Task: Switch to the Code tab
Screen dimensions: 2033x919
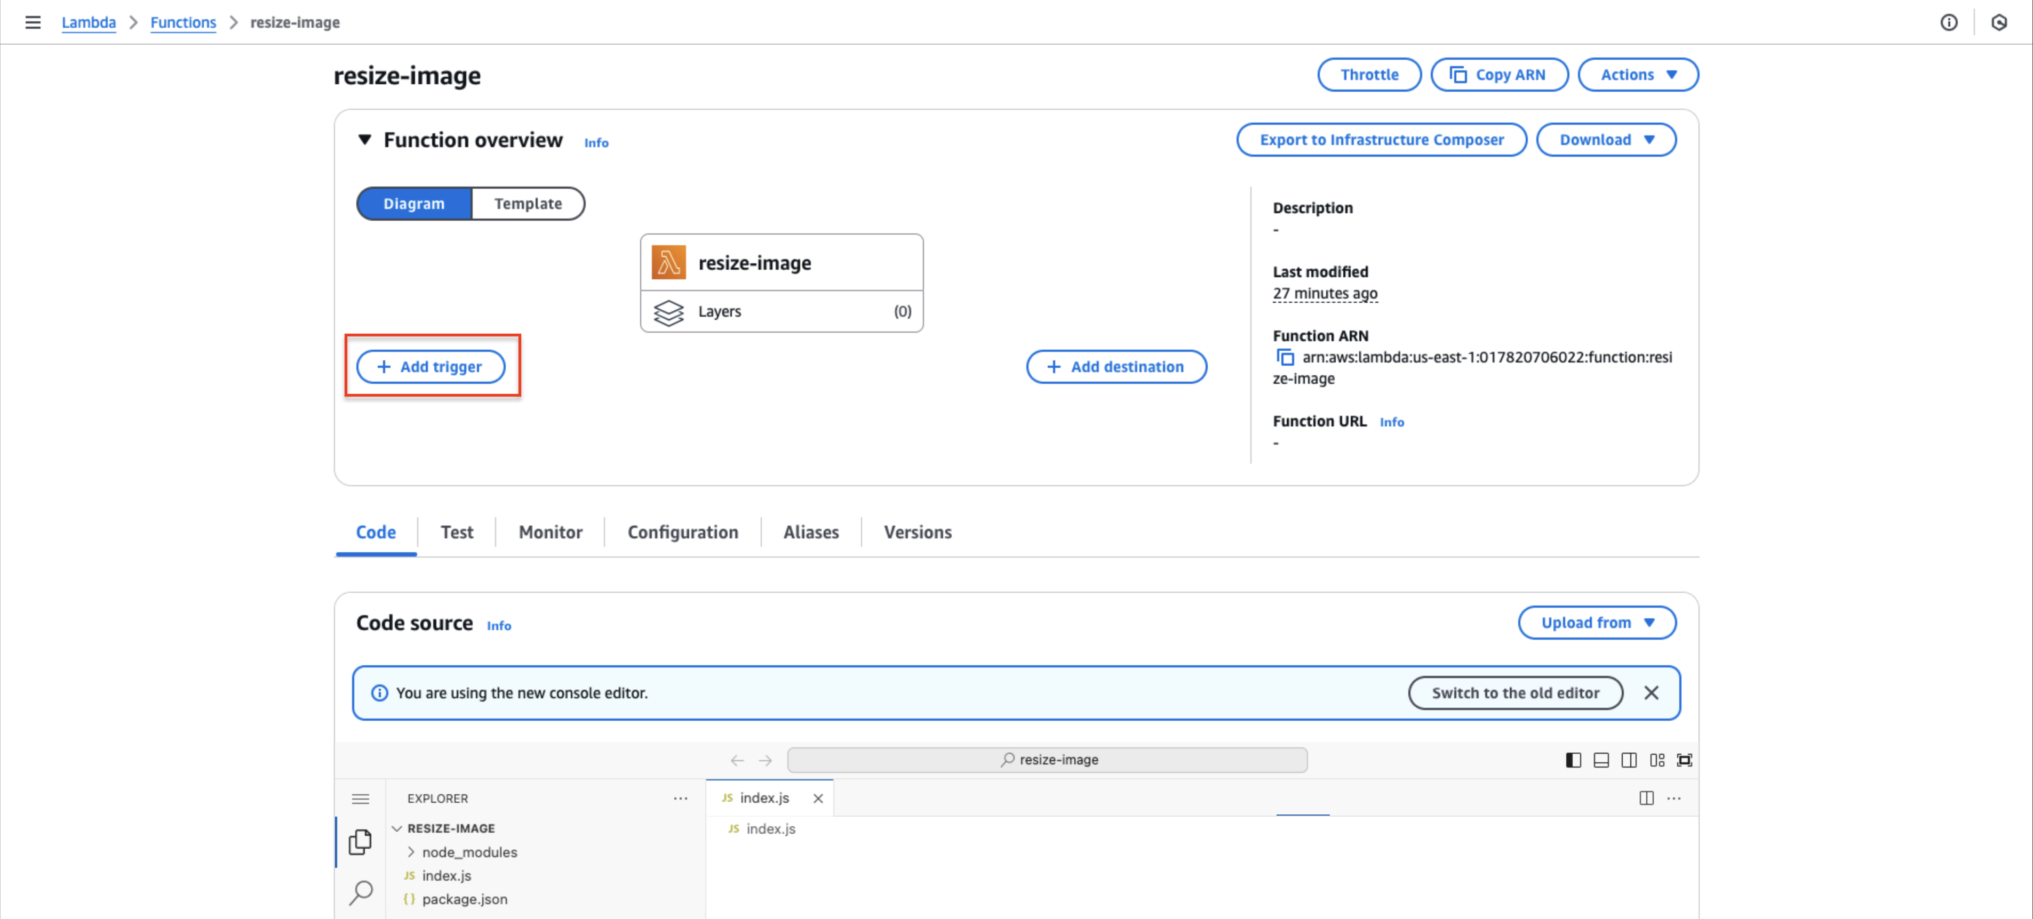Action: pos(376,533)
